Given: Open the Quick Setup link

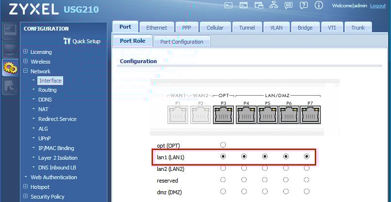Looking at the screenshot, I should point(86,41).
